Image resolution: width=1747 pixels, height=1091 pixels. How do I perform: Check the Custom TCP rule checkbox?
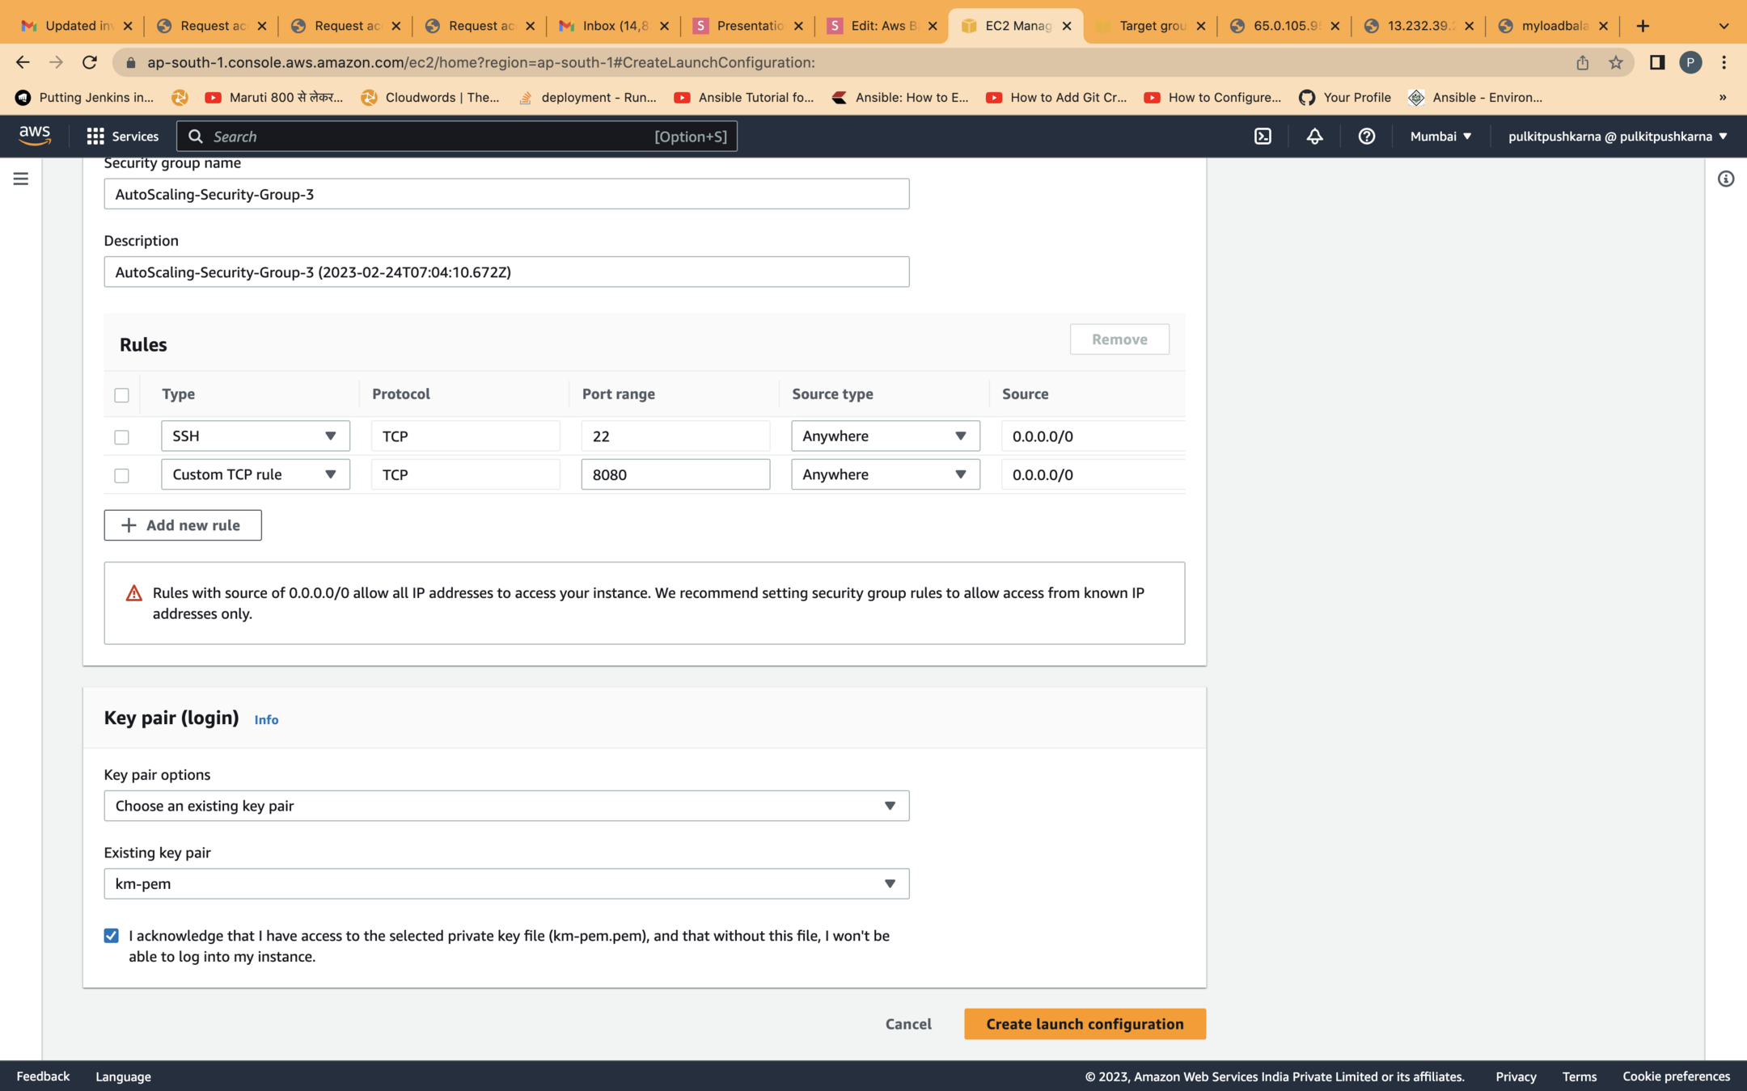[x=121, y=475]
